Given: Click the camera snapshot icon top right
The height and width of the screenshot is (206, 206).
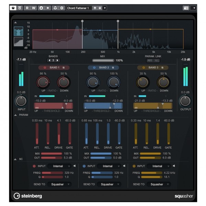Looking at the screenshot, I should click(x=186, y=8).
